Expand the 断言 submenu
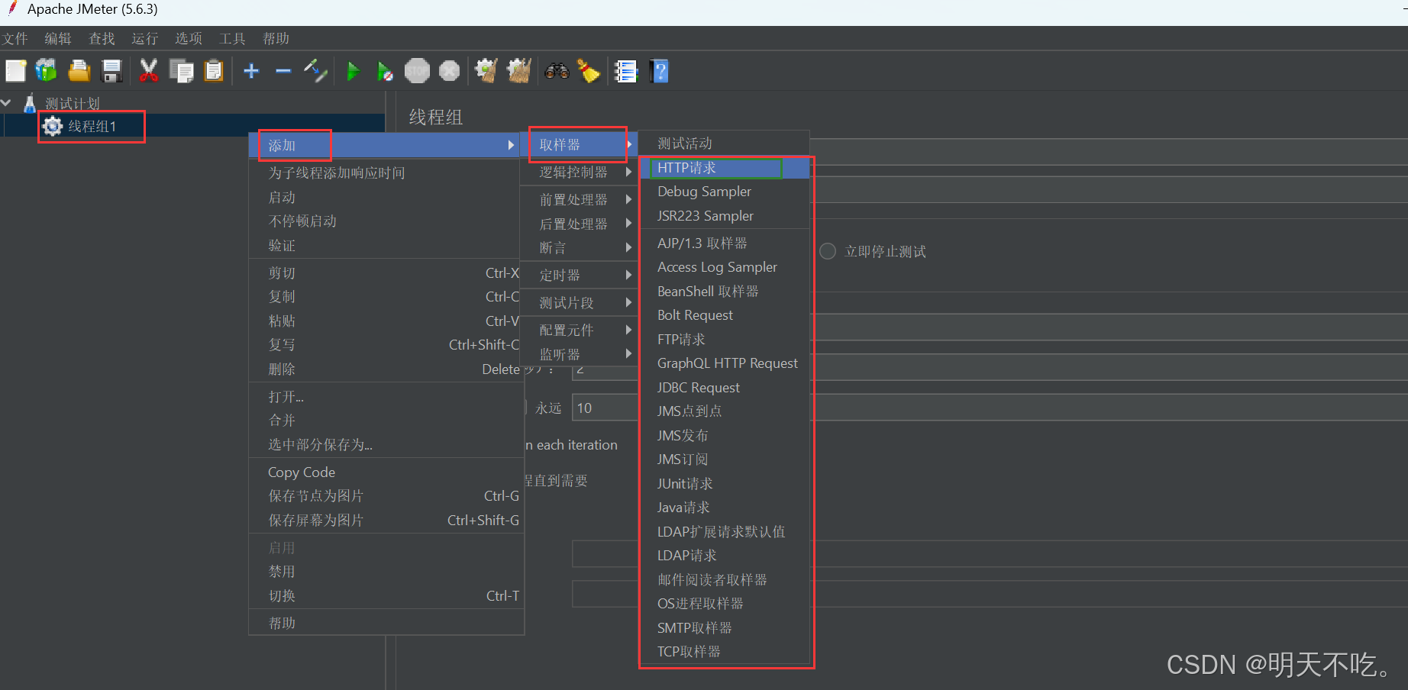Screen dimensions: 1408x690 (579, 247)
